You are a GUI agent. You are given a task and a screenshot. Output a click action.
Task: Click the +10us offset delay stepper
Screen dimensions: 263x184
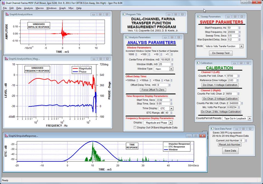point(162,80)
